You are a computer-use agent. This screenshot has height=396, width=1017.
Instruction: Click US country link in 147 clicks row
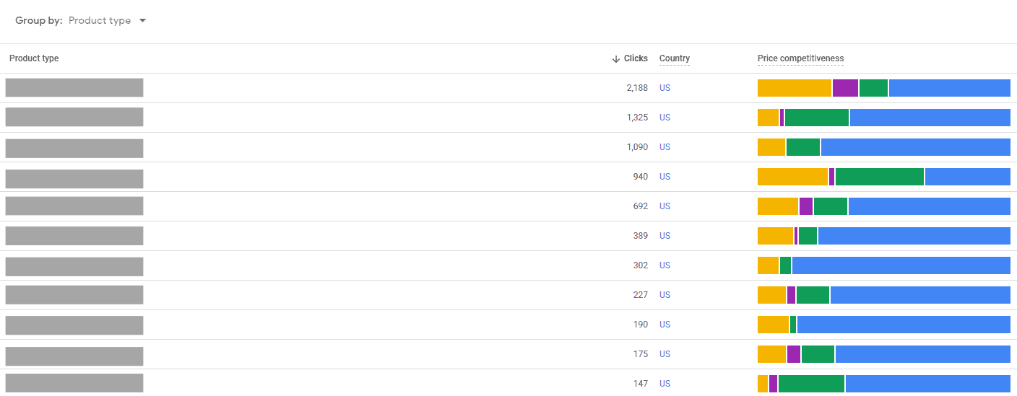click(x=665, y=384)
